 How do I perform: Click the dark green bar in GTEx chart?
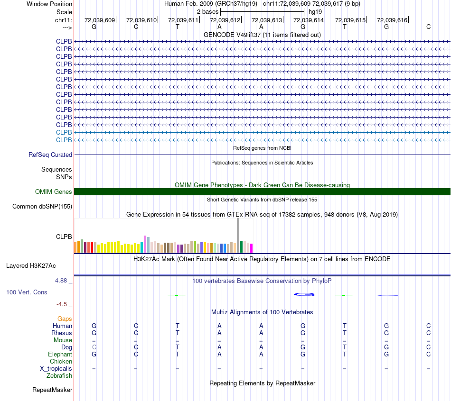(241, 247)
